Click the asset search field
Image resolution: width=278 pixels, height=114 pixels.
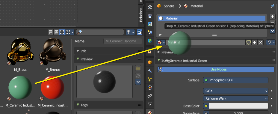pos(100,32)
